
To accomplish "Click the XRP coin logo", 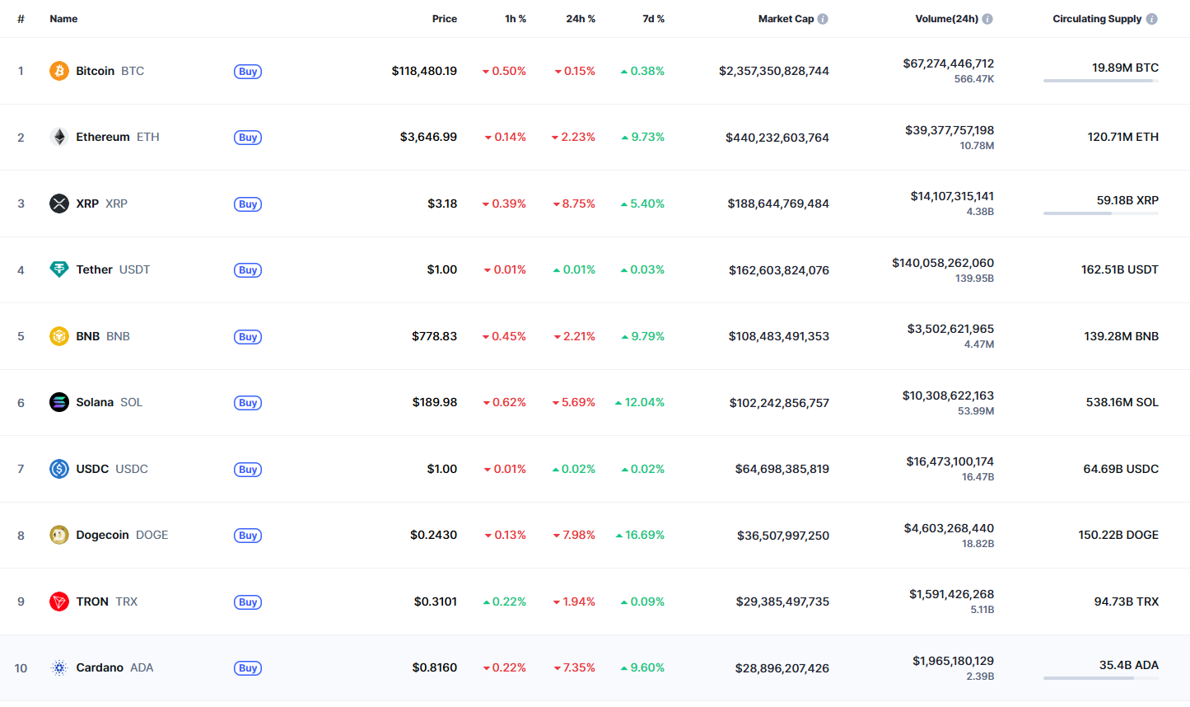I will [59, 204].
